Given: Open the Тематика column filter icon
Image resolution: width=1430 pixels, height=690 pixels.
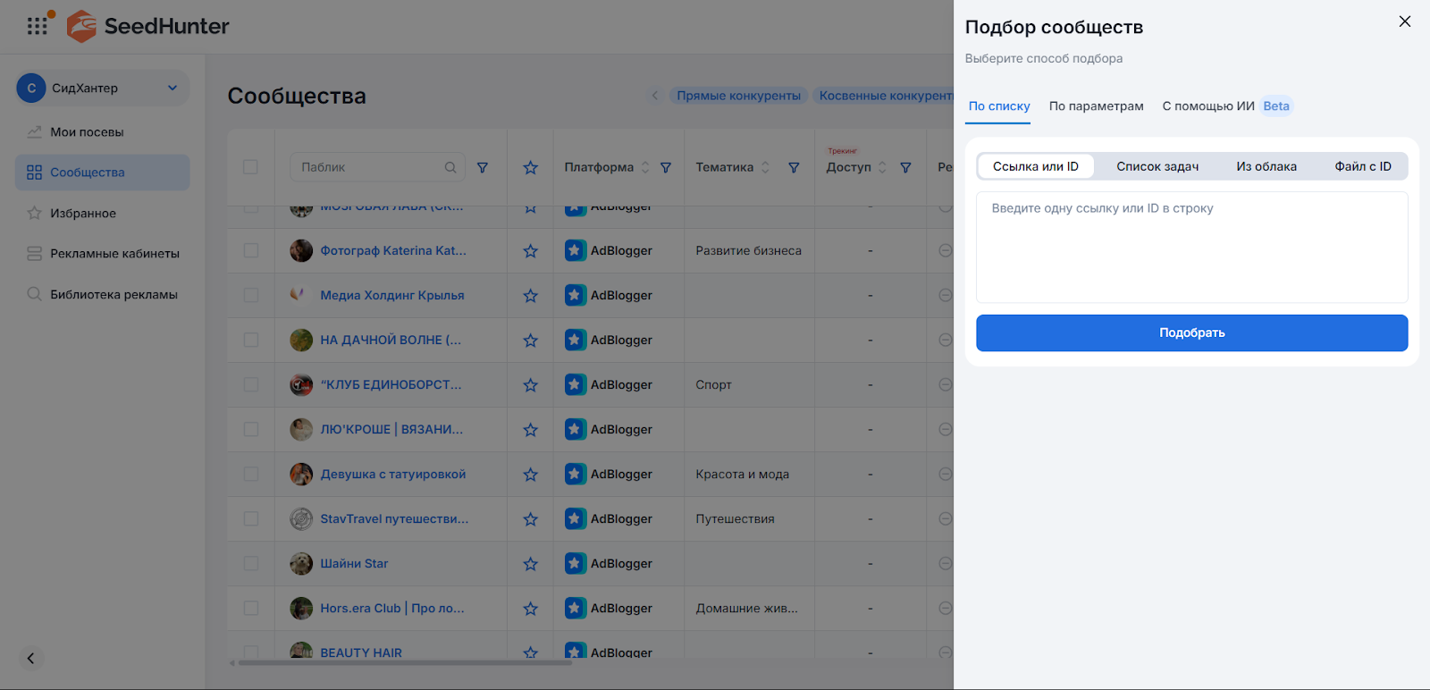Looking at the screenshot, I should pyautogui.click(x=794, y=167).
